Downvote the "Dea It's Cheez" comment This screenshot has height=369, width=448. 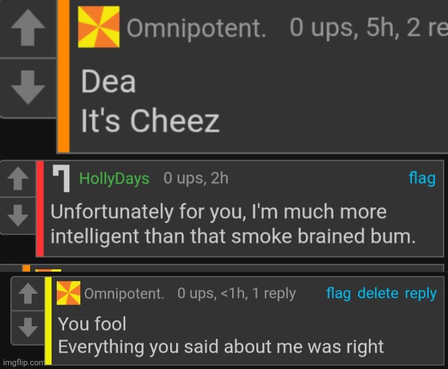tap(27, 88)
